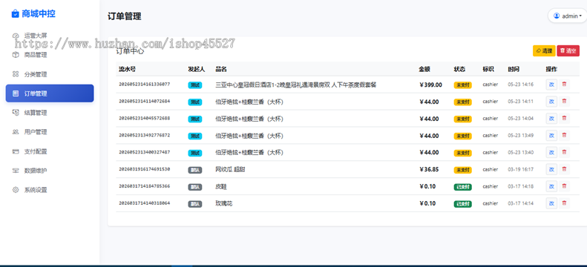The width and height of the screenshot is (587, 267).
Task: Click the 03-19 16:17 time cell
Action: coord(521,169)
